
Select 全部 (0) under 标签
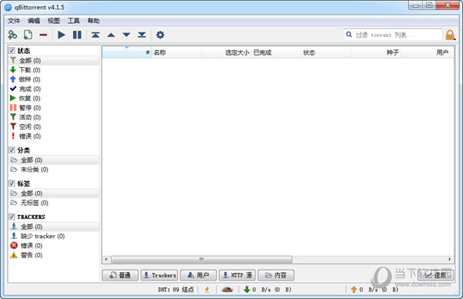click(x=54, y=193)
